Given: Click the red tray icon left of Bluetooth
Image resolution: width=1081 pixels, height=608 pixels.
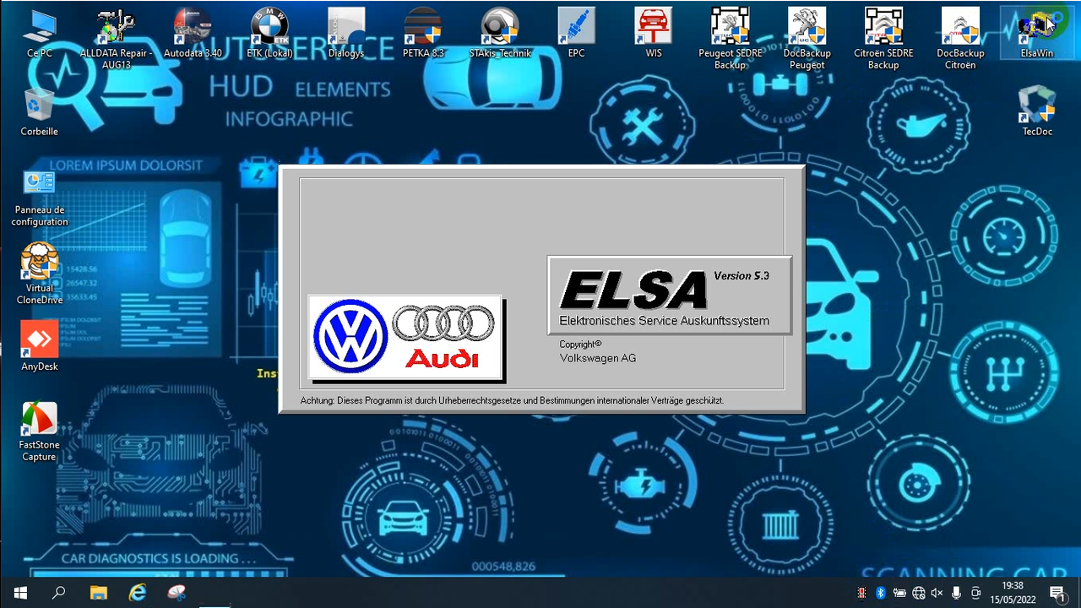Looking at the screenshot, I should pyautogui.click(x=861, y=593).
